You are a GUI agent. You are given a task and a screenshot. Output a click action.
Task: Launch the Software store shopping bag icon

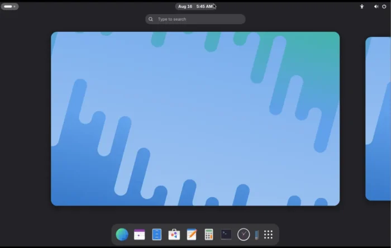(174, 235)
